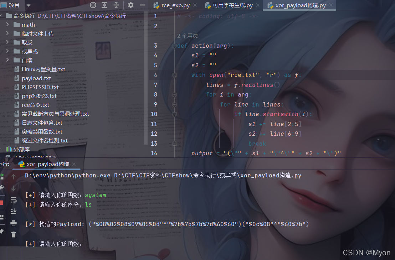Image resolution: width=395 pixels, height=260 pixels.
Task: Fold the for i in arg loop at line 8
Action: 174,95
